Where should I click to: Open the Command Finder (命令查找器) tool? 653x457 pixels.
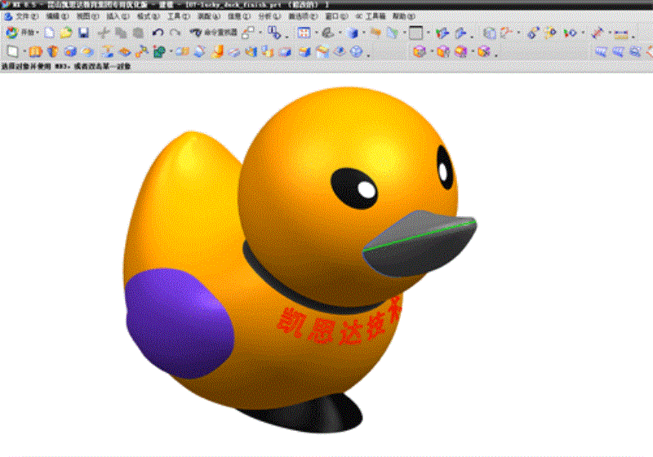point(213,33)
